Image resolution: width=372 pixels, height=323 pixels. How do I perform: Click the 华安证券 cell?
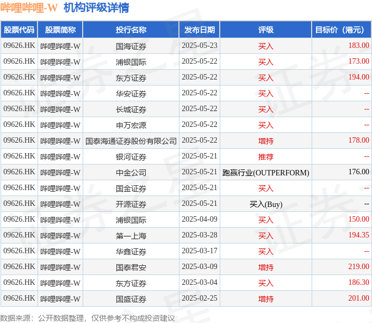pos(131,93)
